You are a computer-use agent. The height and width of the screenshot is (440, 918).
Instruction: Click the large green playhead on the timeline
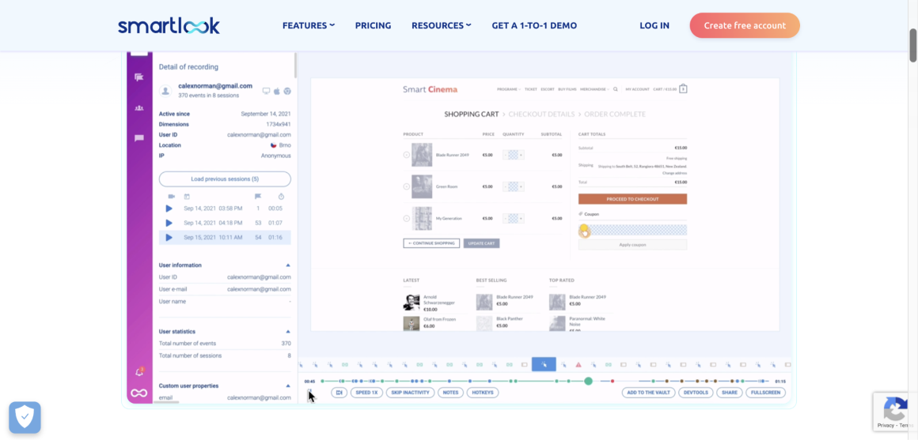pos(588,381)
